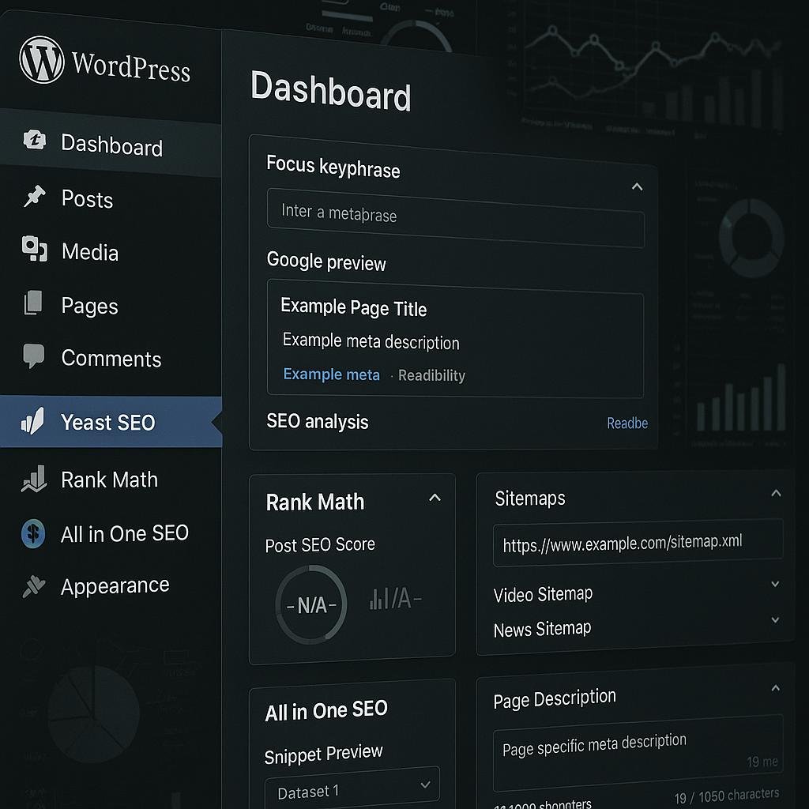
Task: Expand the News Sitemap section
Action: click(x=775, y=619)
